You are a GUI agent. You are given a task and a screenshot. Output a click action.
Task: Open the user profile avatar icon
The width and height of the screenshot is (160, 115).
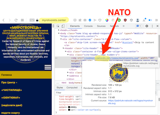click(x=138, y=20)
